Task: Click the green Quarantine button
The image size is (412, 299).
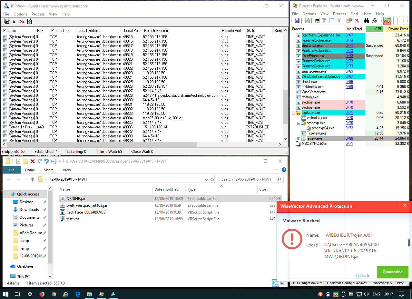Action: click(392, 272)
